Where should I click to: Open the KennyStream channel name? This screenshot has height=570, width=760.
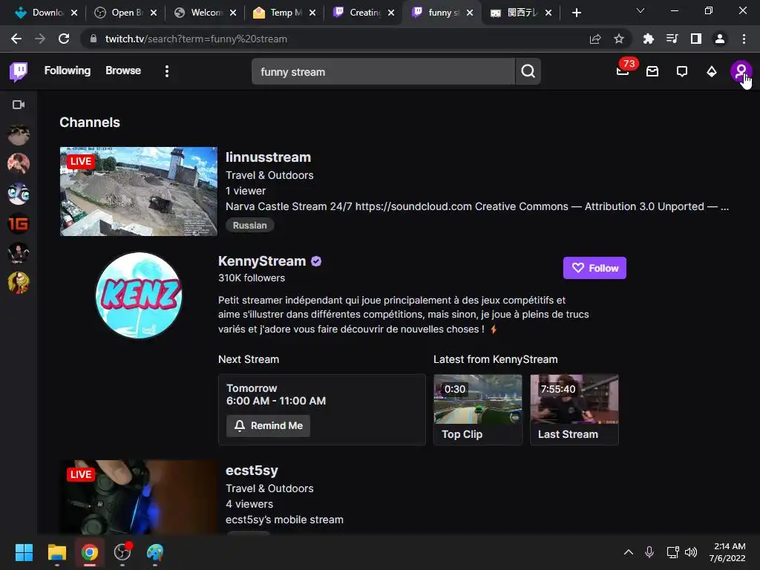click(x=262, y=261)
